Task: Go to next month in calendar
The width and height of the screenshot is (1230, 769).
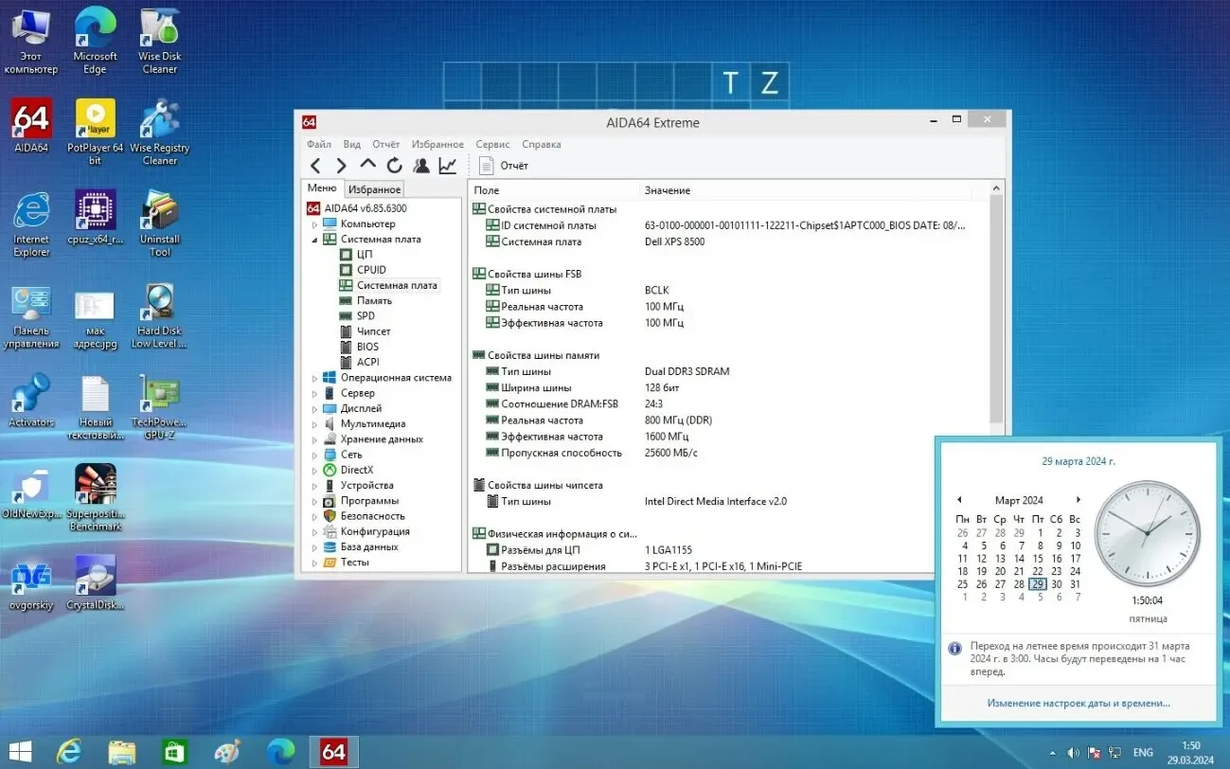Action: [x=1078, y=500]
